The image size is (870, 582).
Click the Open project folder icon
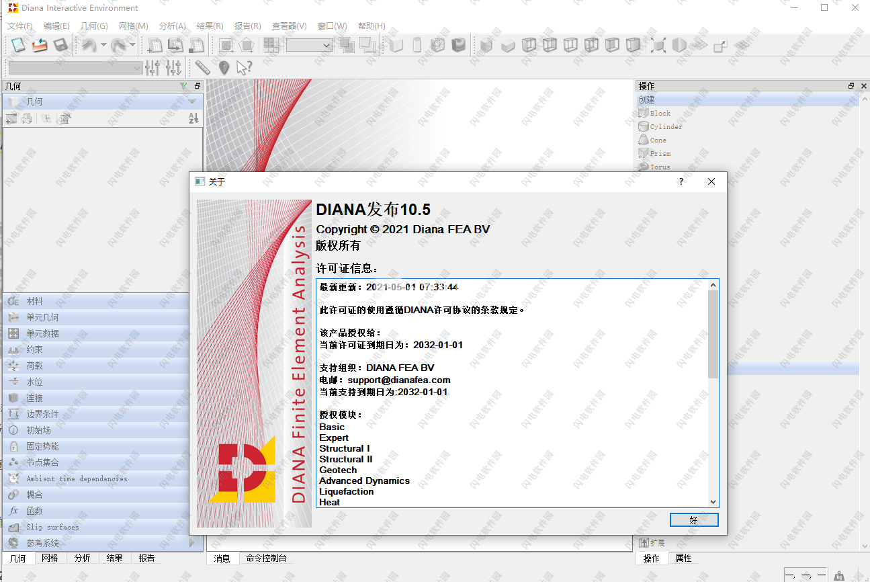tap(40, 45)
